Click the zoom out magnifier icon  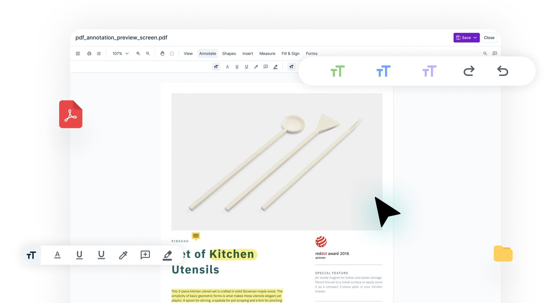148,53
